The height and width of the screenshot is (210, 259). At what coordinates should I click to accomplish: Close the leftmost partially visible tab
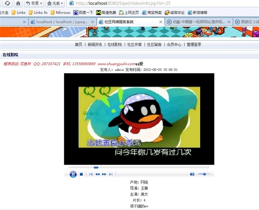pyautogui.click(x=24, y=22)
